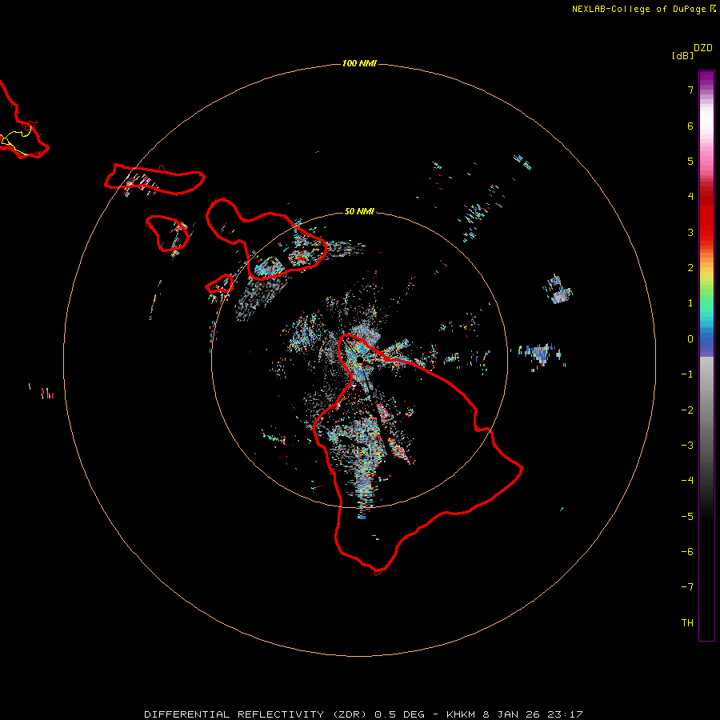Click the -4 value on the color scale
Image resolution: width=720 pixels, height=720 pixels.
[x=687, y=481]
